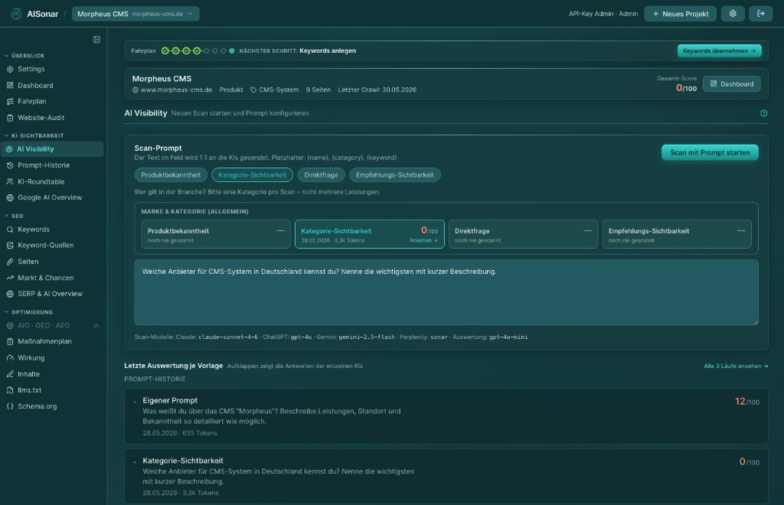
Task: Select the Empfehlungs-Sichtbarkeit card marked noch nie gescannt
Action: click(677, 234)
